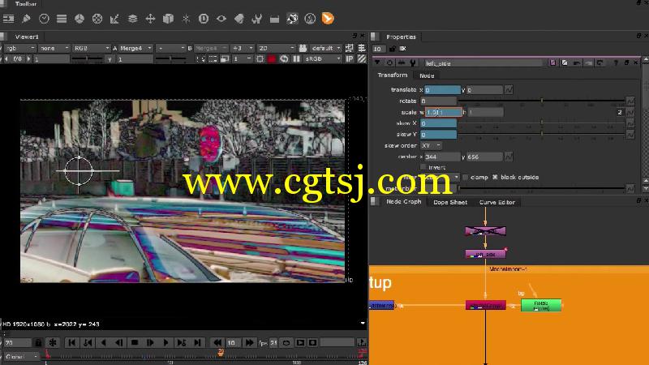Step back one frame
Viewport: 649px width, 365px height.
(118, 342)
